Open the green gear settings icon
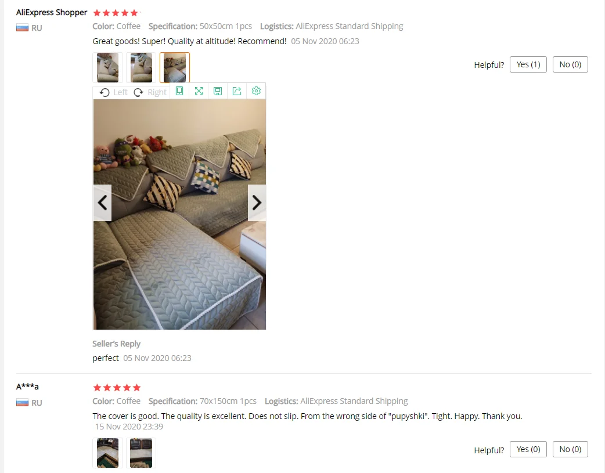The width and height of the screenshot is (605, 473). point(256,91)
